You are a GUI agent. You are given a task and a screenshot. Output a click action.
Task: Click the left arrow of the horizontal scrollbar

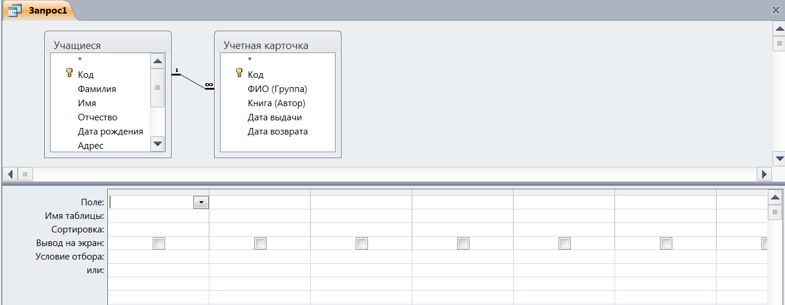(11, 174)
